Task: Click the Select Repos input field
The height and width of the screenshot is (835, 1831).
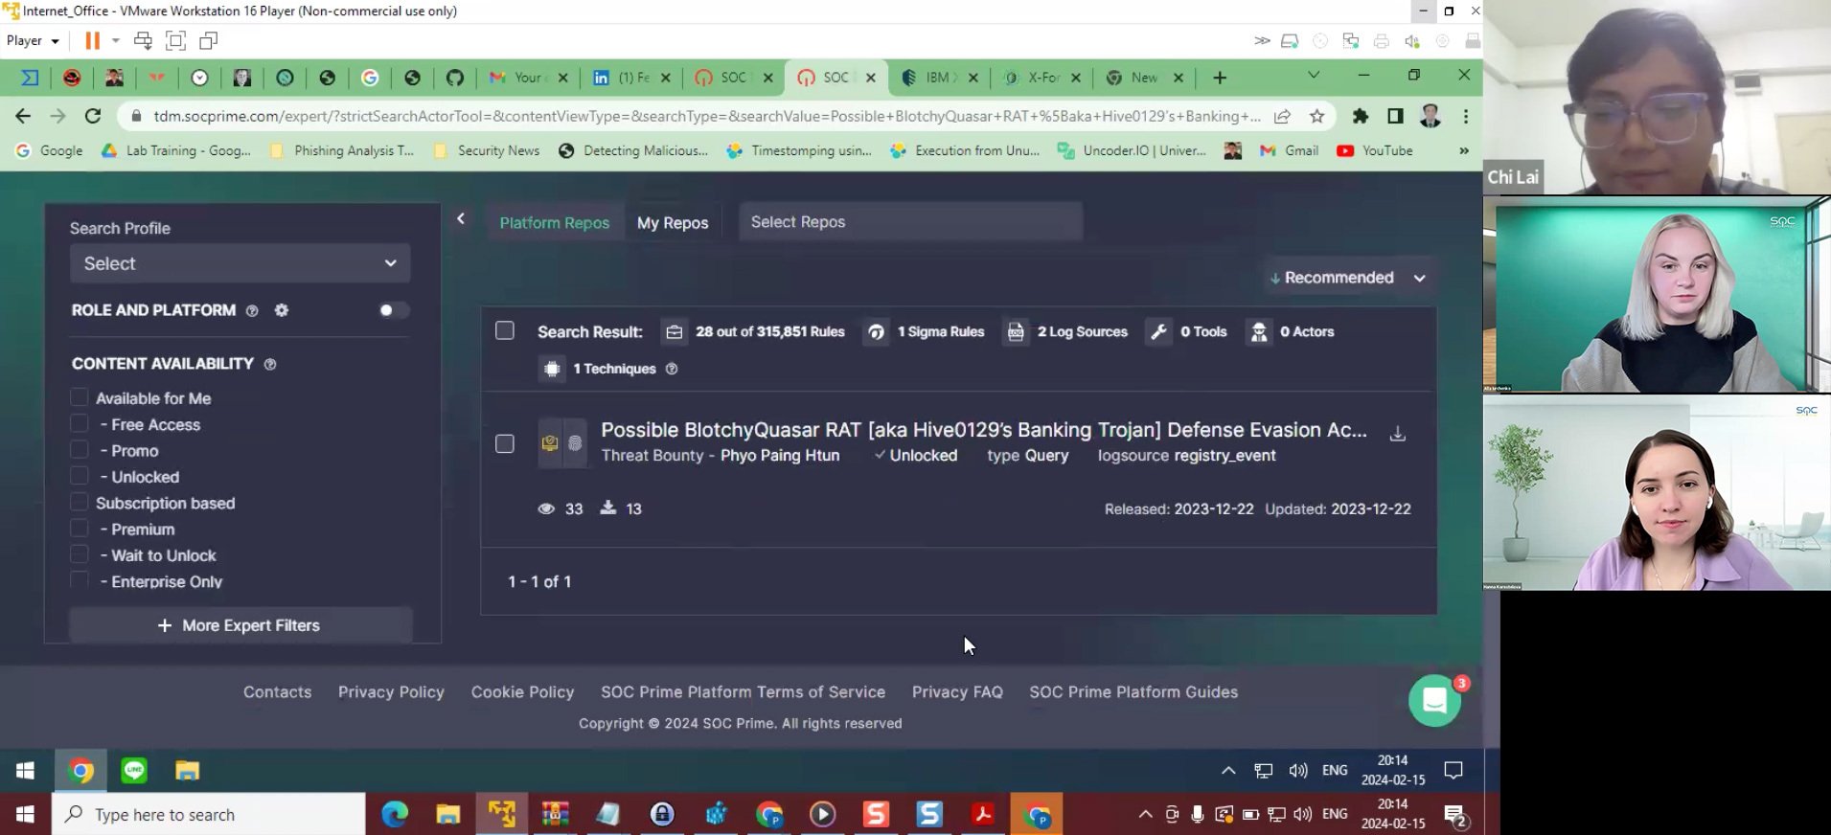Action: pyautogui.click(x=910, y=222)
